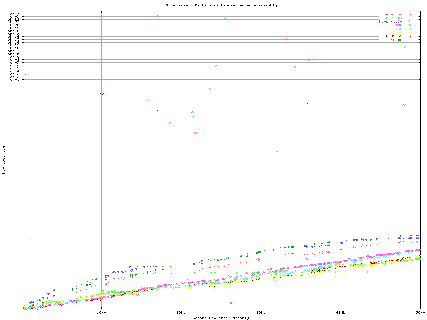The width and height of the screenshot is (427, 320).
Task: Select the Genethon legend label
Action: pos(393,14)
